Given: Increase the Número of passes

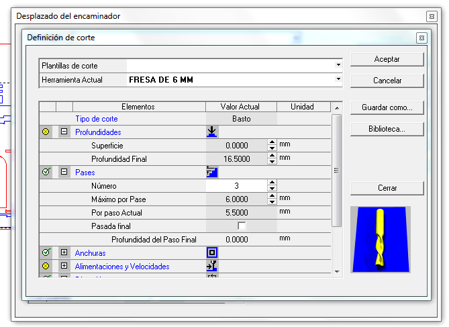Looking at the screenshot, I should (x=272, y=183).
